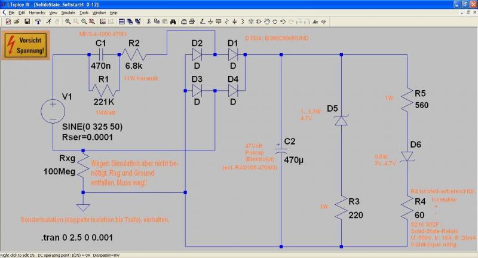Click the ground symbol below Rxg
Screen dimensions: 478x258
[83, 207]
